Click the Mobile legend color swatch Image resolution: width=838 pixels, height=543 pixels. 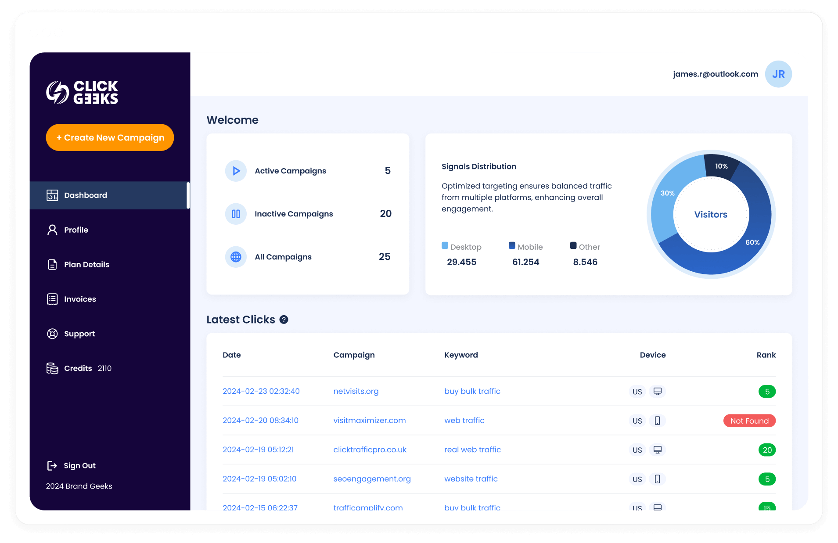tap(512, 245)
